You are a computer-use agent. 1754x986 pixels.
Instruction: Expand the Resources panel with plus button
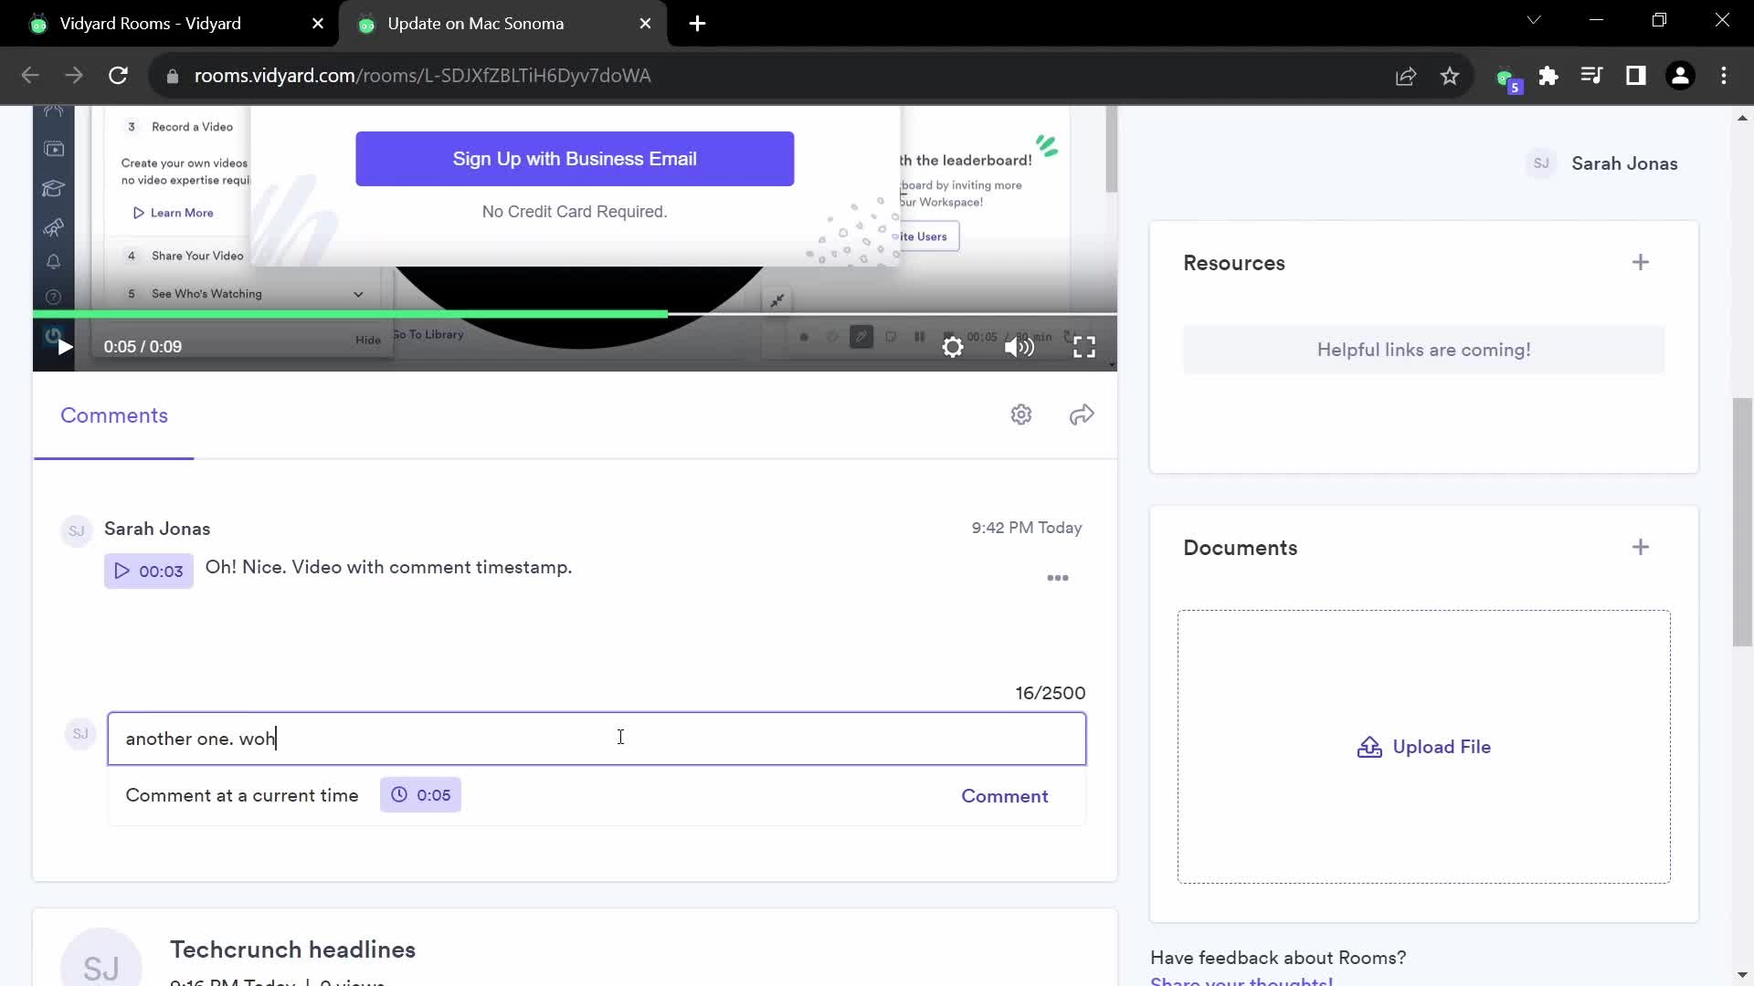1641,262
